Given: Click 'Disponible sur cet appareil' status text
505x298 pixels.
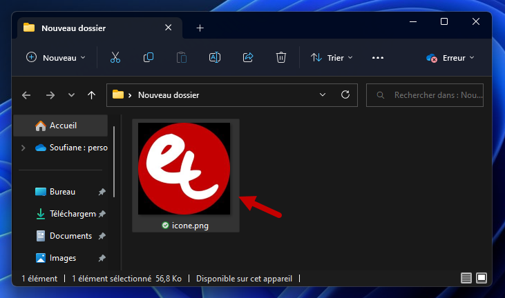Looking at the screenshot, I should click(244, 279).
